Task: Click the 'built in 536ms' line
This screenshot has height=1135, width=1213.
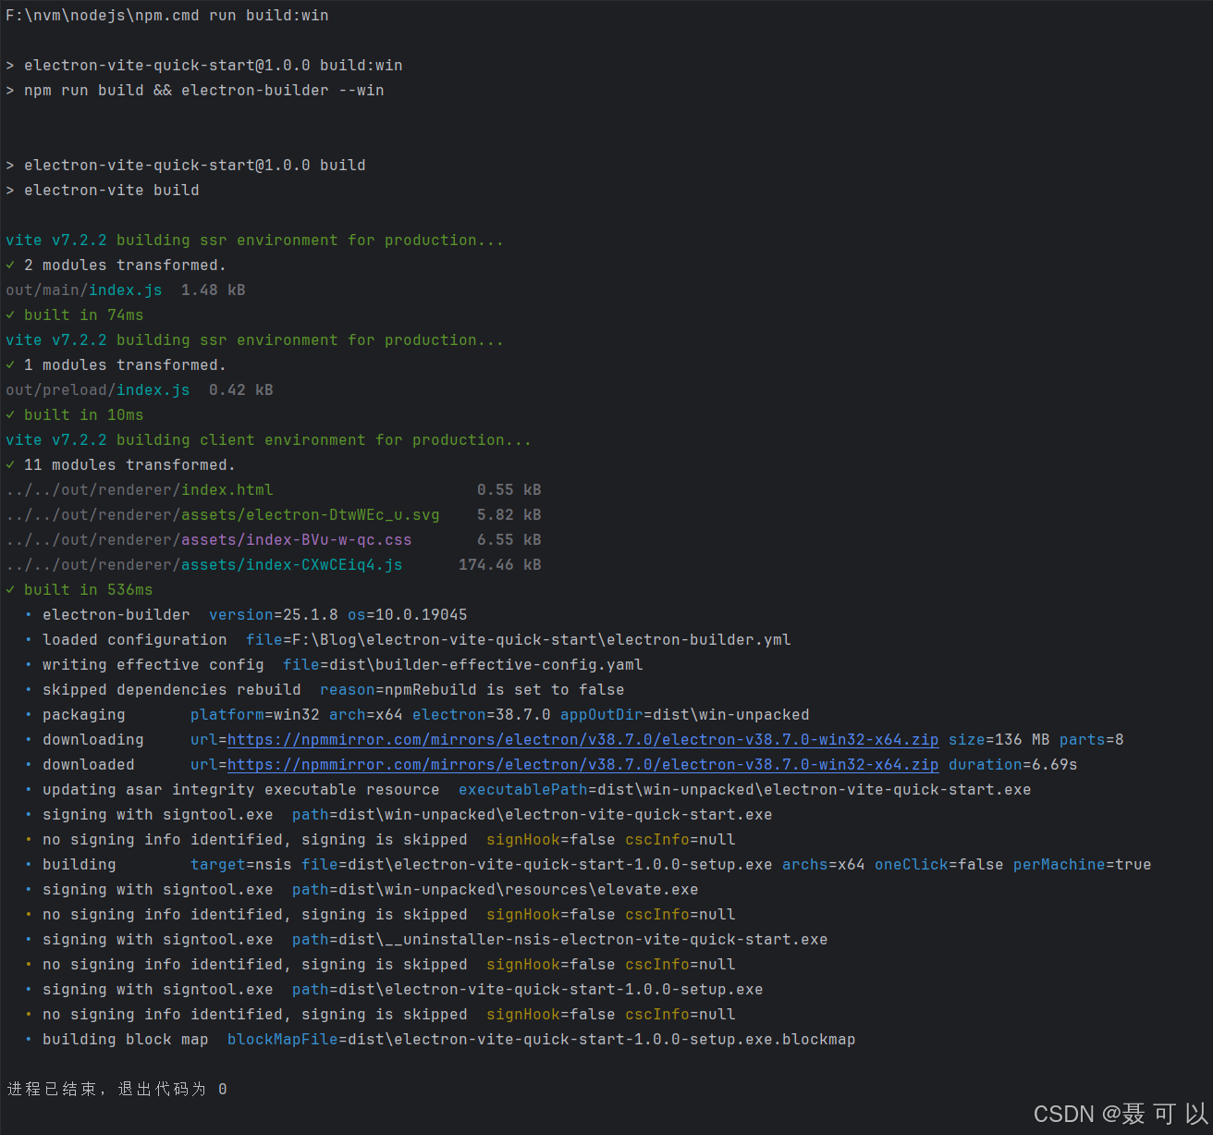Action: coord(80,590)
